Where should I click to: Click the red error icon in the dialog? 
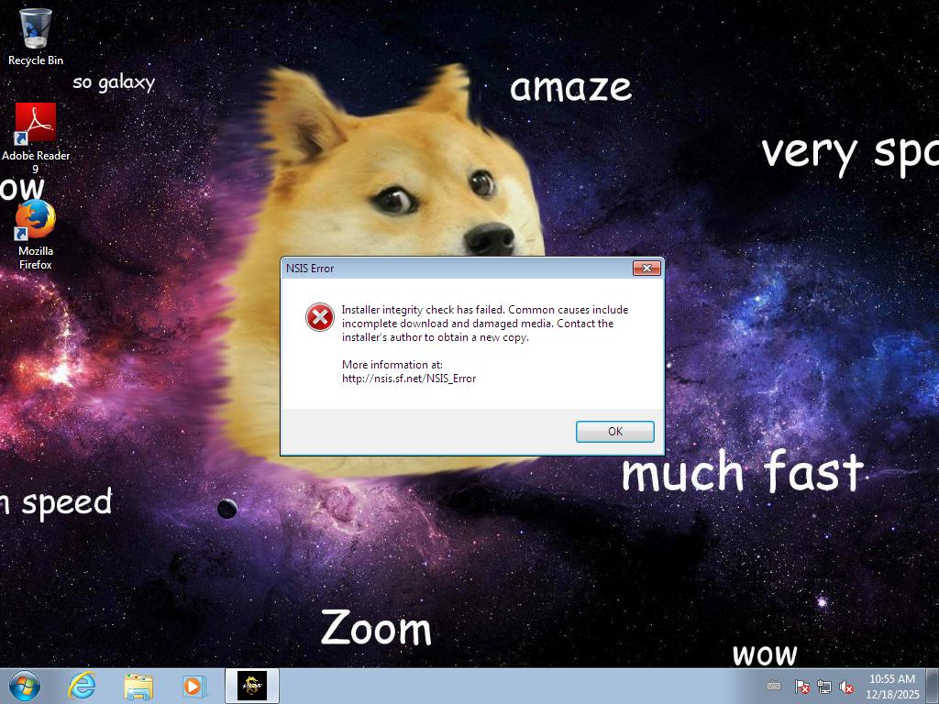[319, 317]
